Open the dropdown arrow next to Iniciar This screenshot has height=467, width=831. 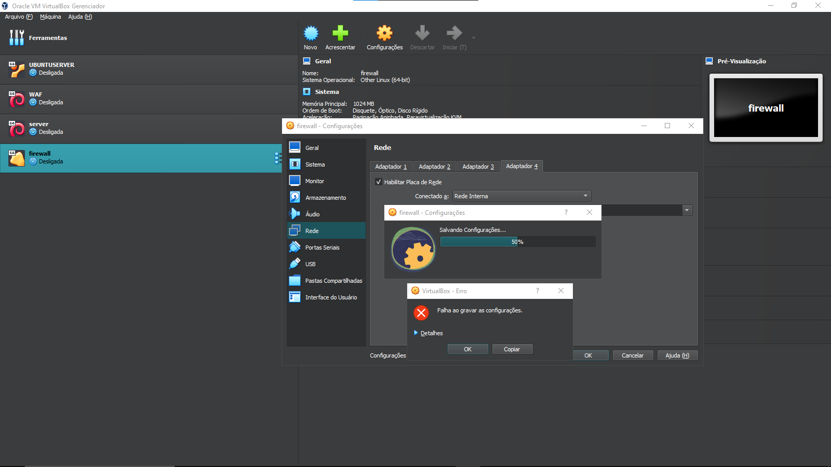[474, 38]
